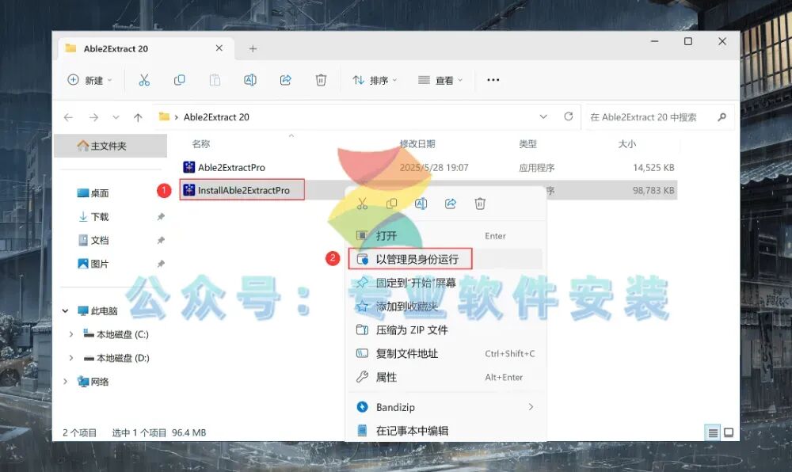
Task: Choose 在记事本中编辑 from context menu
Action: pos(445,431)
